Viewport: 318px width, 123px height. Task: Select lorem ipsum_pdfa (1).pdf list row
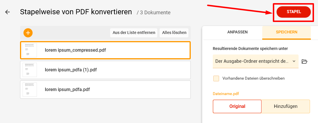tap(114, 70)
